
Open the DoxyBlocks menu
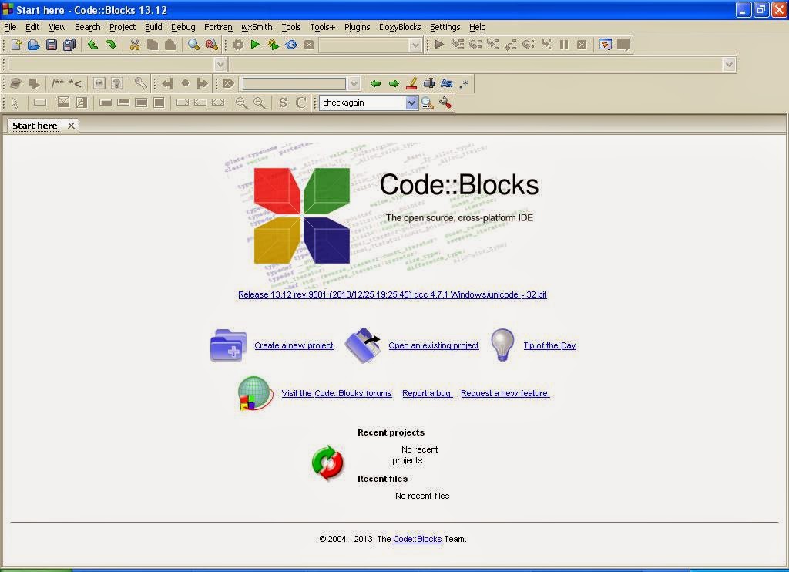(400, 27)
